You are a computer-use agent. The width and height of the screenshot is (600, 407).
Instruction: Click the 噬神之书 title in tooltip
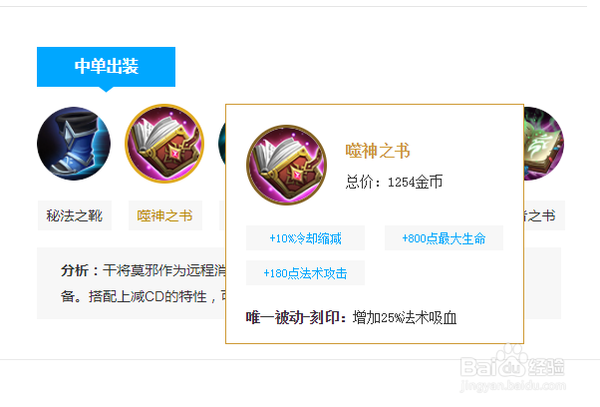(378, 151)
